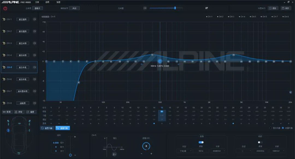Viewport: 295px width, 159px height.
Task: Click the high-pass 50Hz frequency field
Action: [x=201, y=151]
